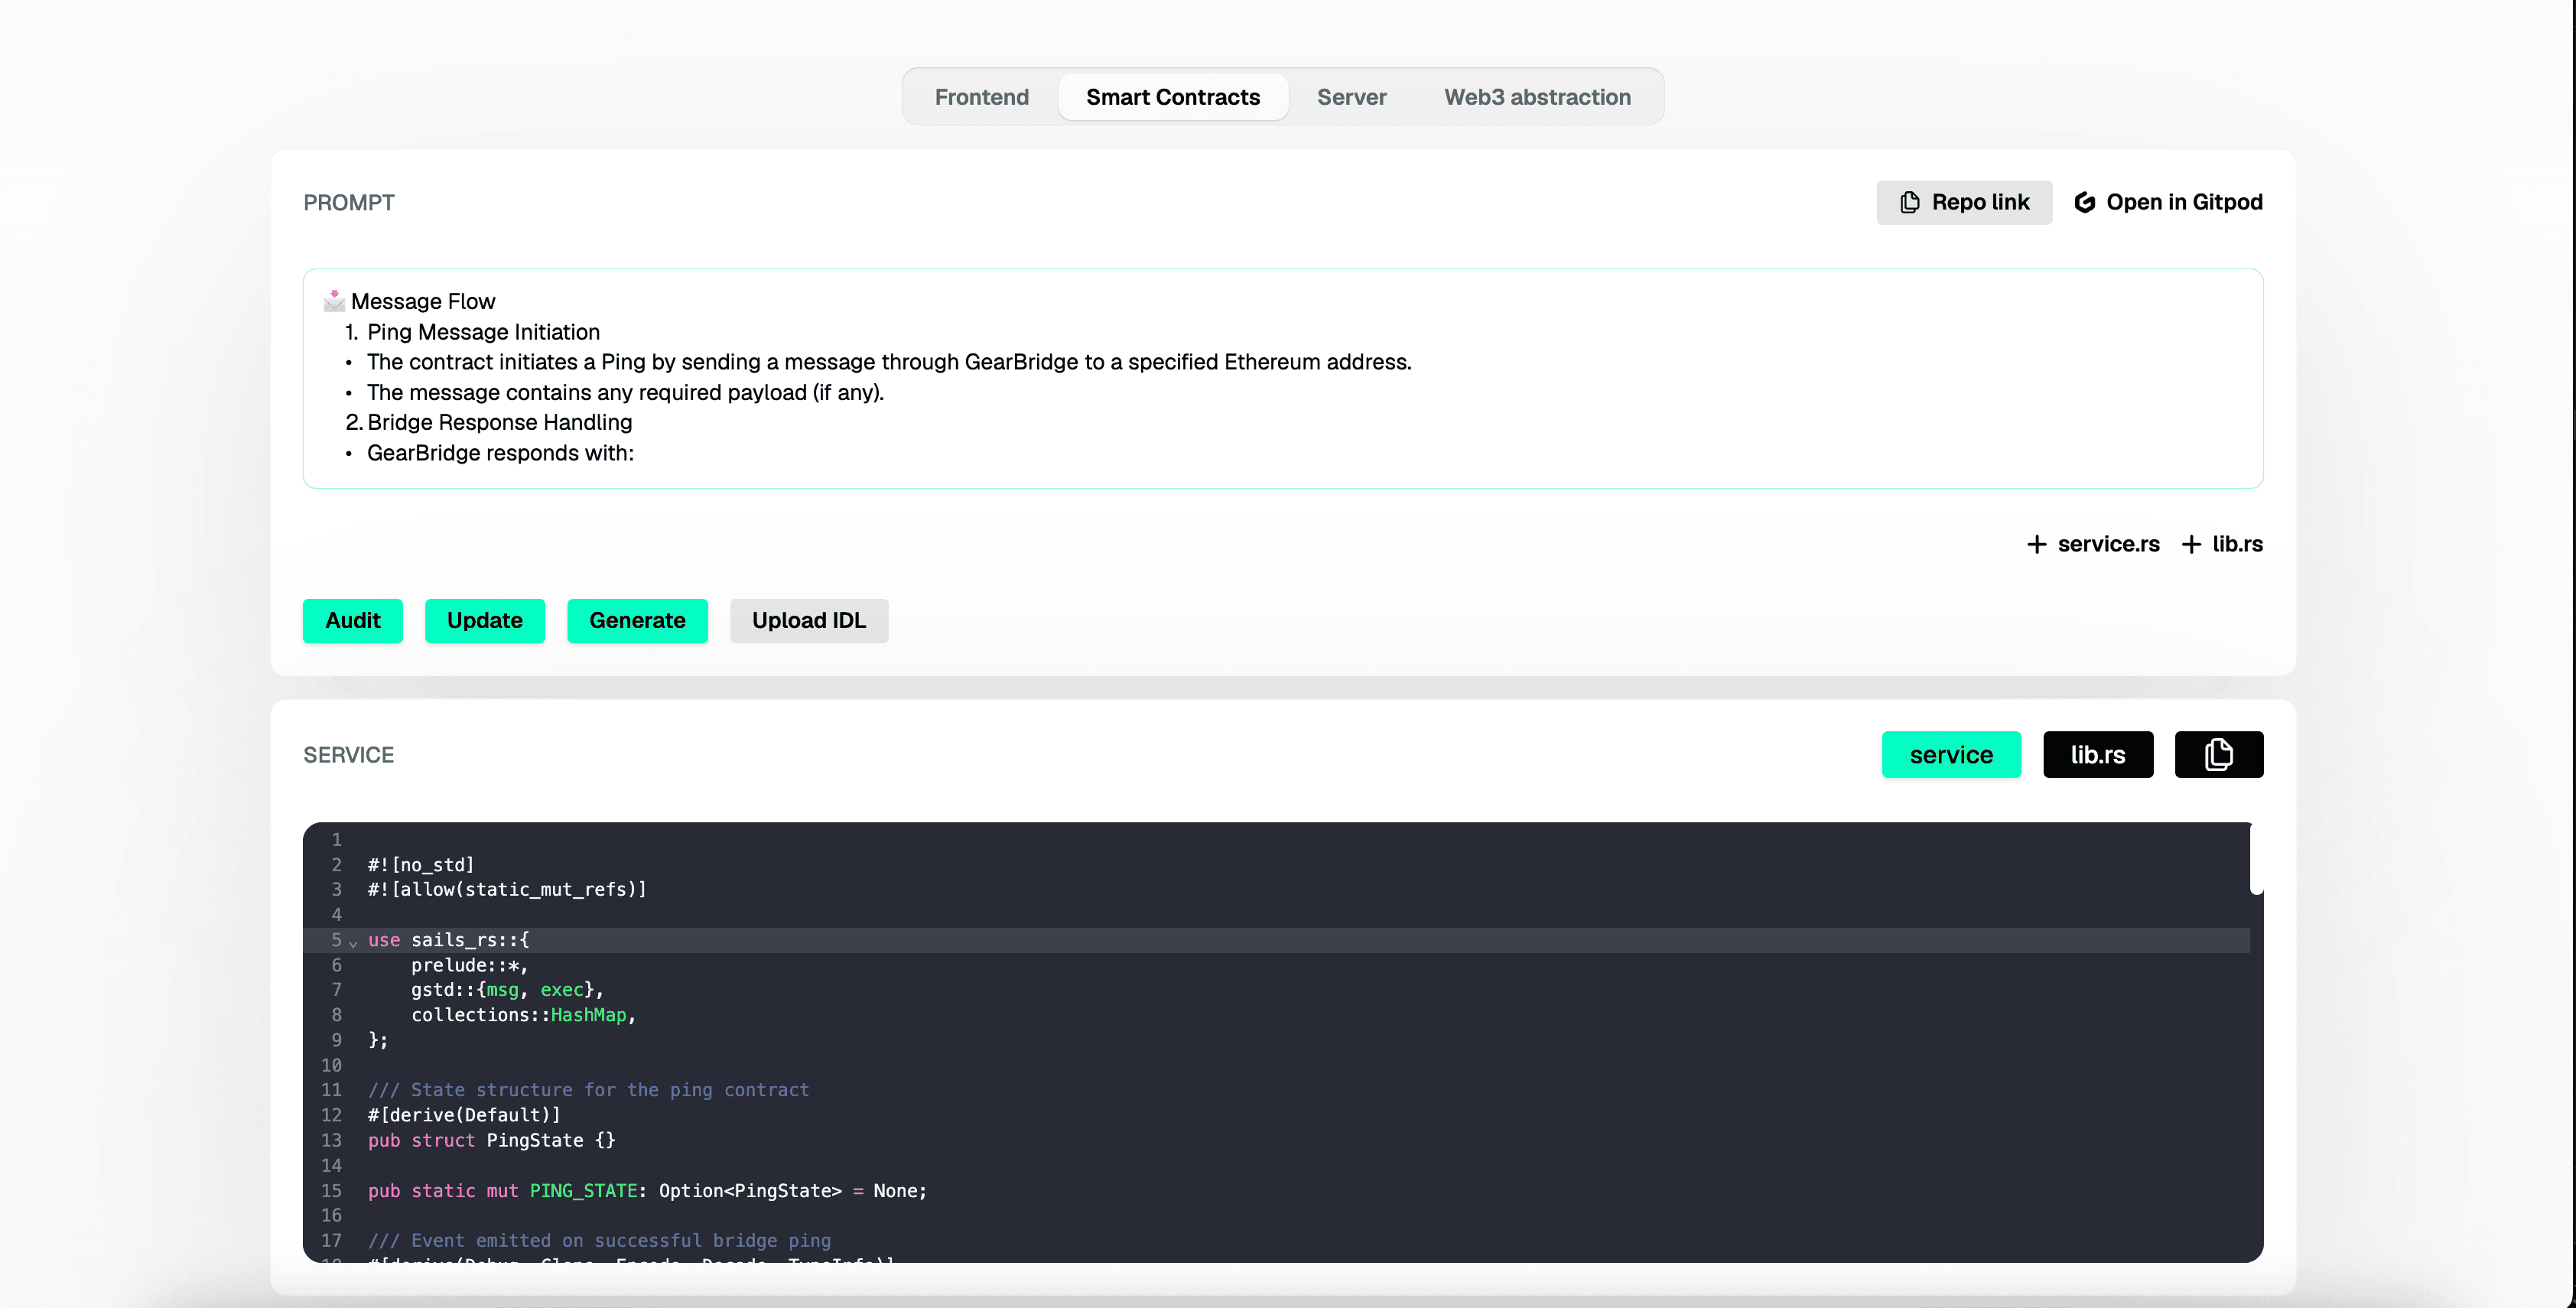The height and width of the screenshot is (1308, 2576).
Task: Click inside the Message Flow prompt box
Action: (1280, 380)
